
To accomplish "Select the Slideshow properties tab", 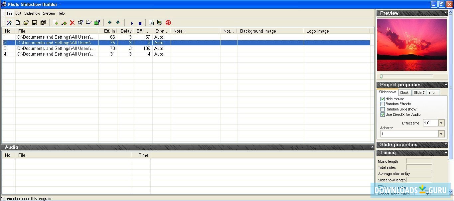I will [387, 92].
